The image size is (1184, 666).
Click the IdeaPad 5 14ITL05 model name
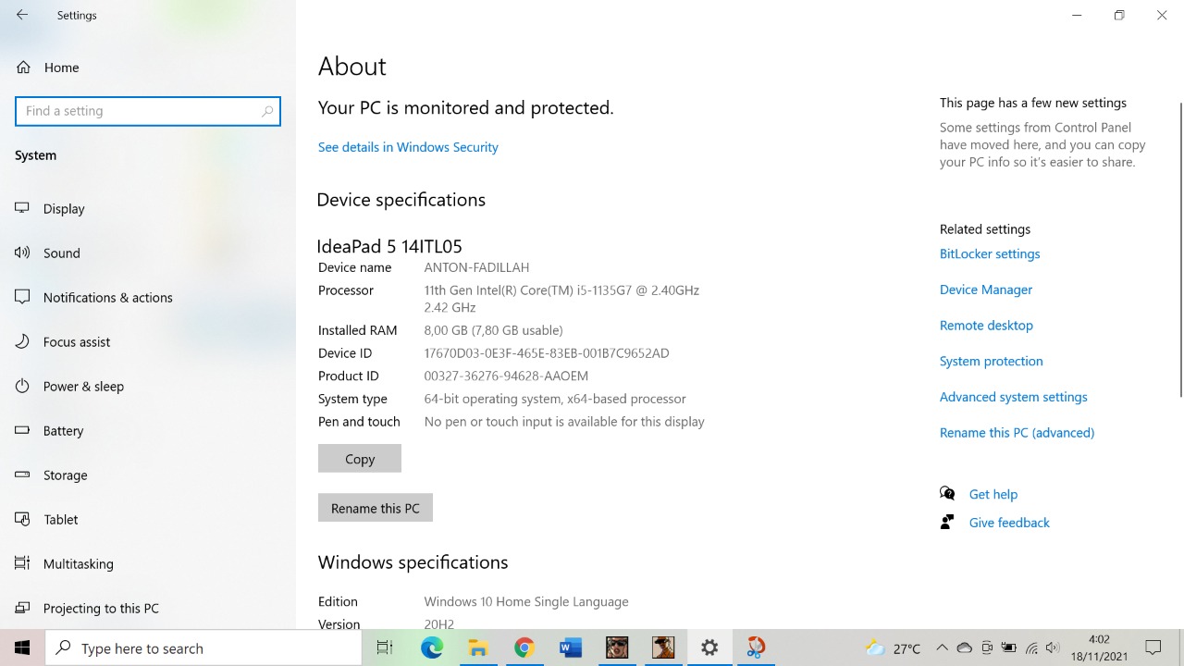(x=389, y=246)
